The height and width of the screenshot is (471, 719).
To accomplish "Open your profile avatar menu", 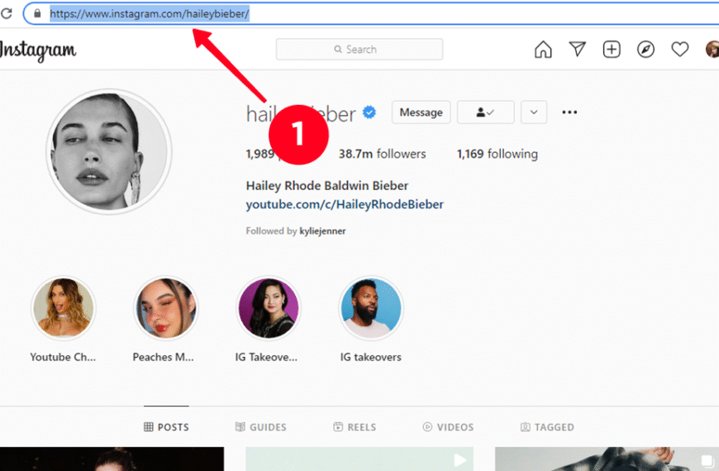I will pos(712,49).
